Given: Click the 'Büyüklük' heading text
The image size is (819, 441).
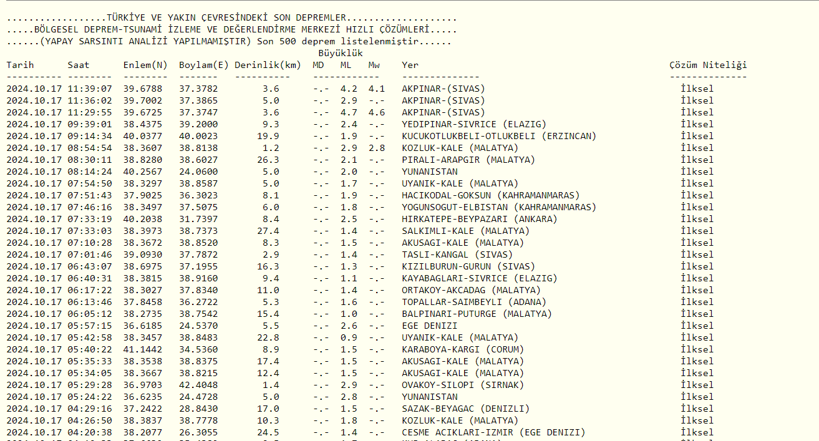Looking at the screenshot, I should click(x=340, y=53).
